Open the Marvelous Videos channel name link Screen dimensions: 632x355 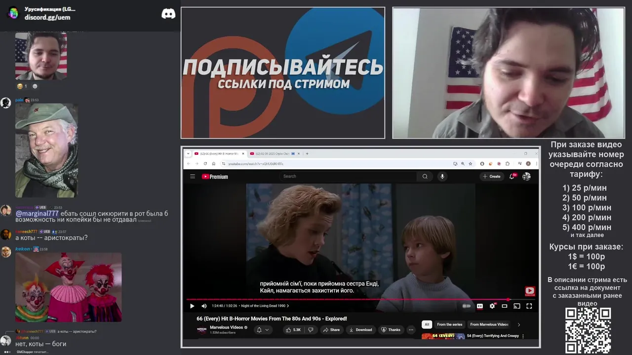pos(226,327)
